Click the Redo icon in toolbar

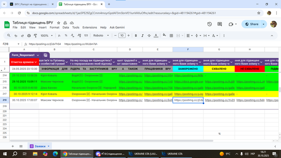point(22,36)
